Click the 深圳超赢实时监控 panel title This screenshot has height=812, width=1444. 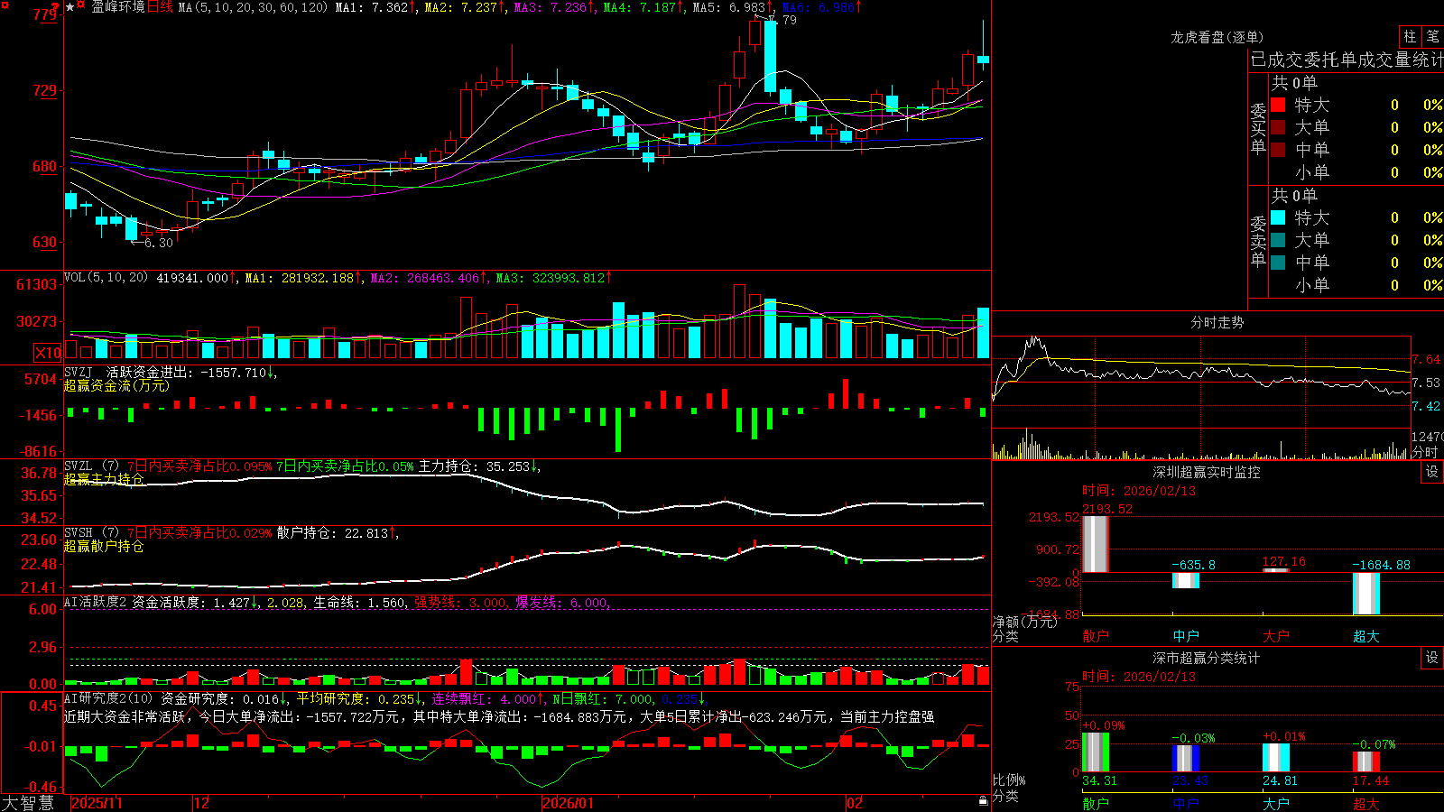(1207, 472)
